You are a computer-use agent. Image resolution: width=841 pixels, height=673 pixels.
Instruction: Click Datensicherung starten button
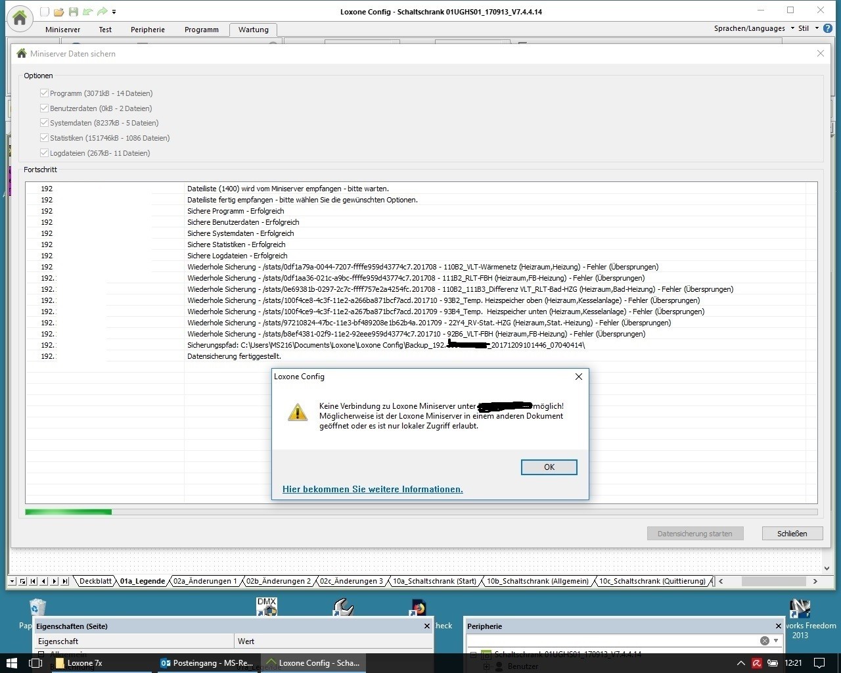(695, 534)
